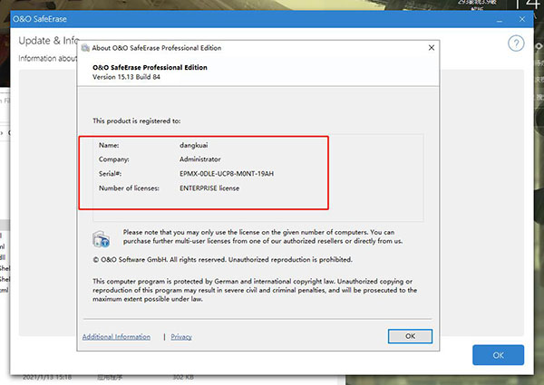Click the About dialog title bar icon
Screen dimensions: 544x385
[x=85, y=48]
